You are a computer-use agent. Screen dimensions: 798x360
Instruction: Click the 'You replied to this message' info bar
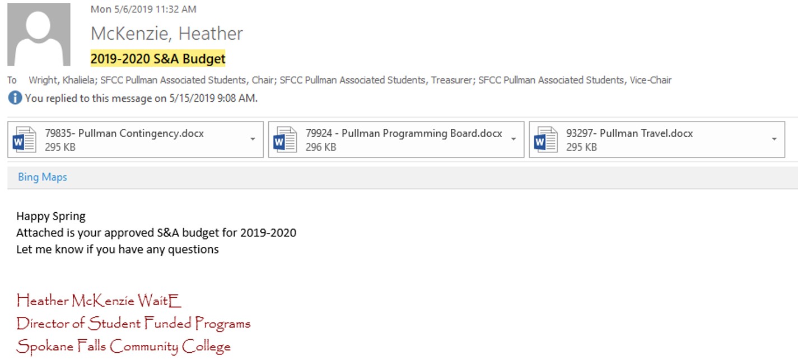pyautogui.click(x=133, y=98)
